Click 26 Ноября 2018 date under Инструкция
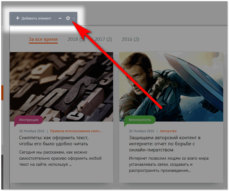This screenshot has height=191, width=229. point(32,131)
